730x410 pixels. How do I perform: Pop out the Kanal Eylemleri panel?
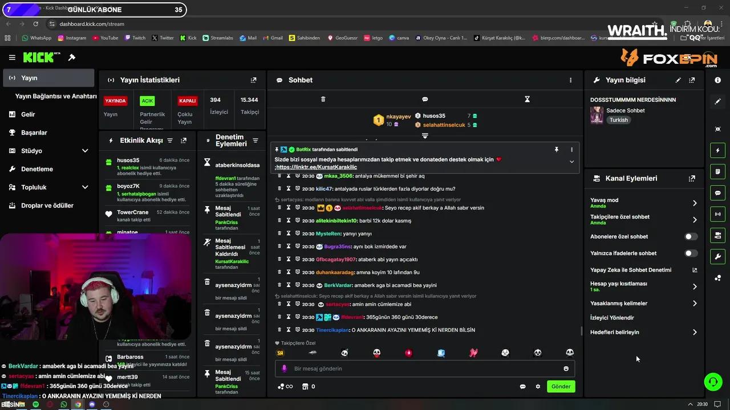point(692,178)
